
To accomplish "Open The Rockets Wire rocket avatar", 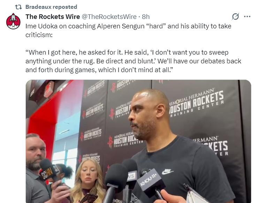I will tap(13, 21).
